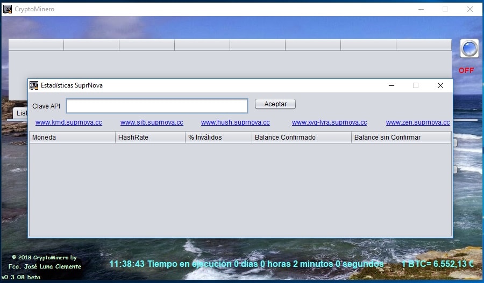
Task: Click the Balance Confirmado column header
Action: tap(302, 137)
